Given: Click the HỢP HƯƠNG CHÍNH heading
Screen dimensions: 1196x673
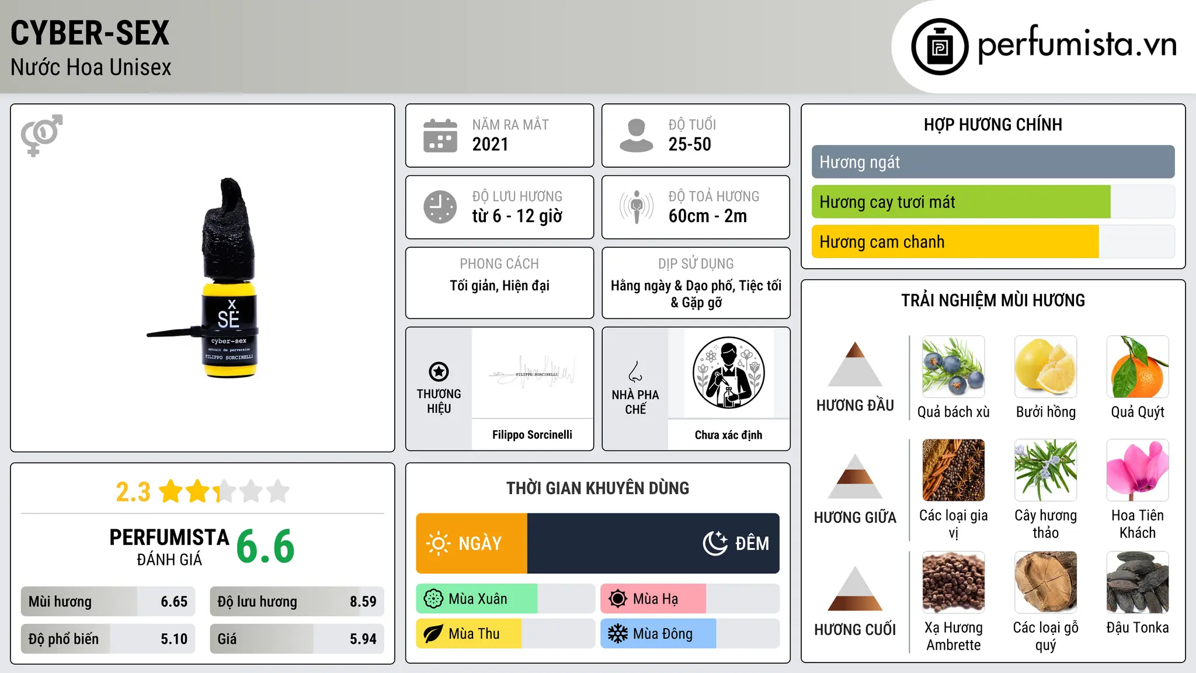Looking at the screenshot, I should tap(993, 124).
